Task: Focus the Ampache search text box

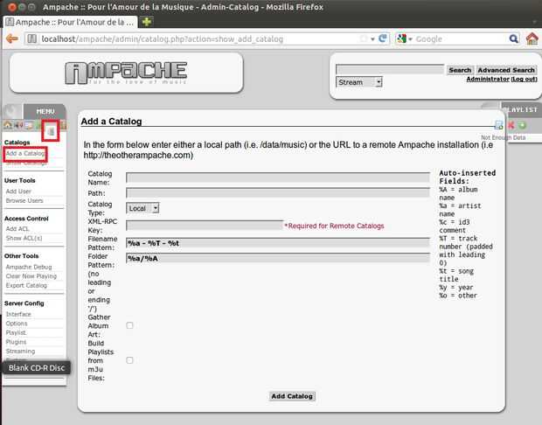Action: (390, 69)
